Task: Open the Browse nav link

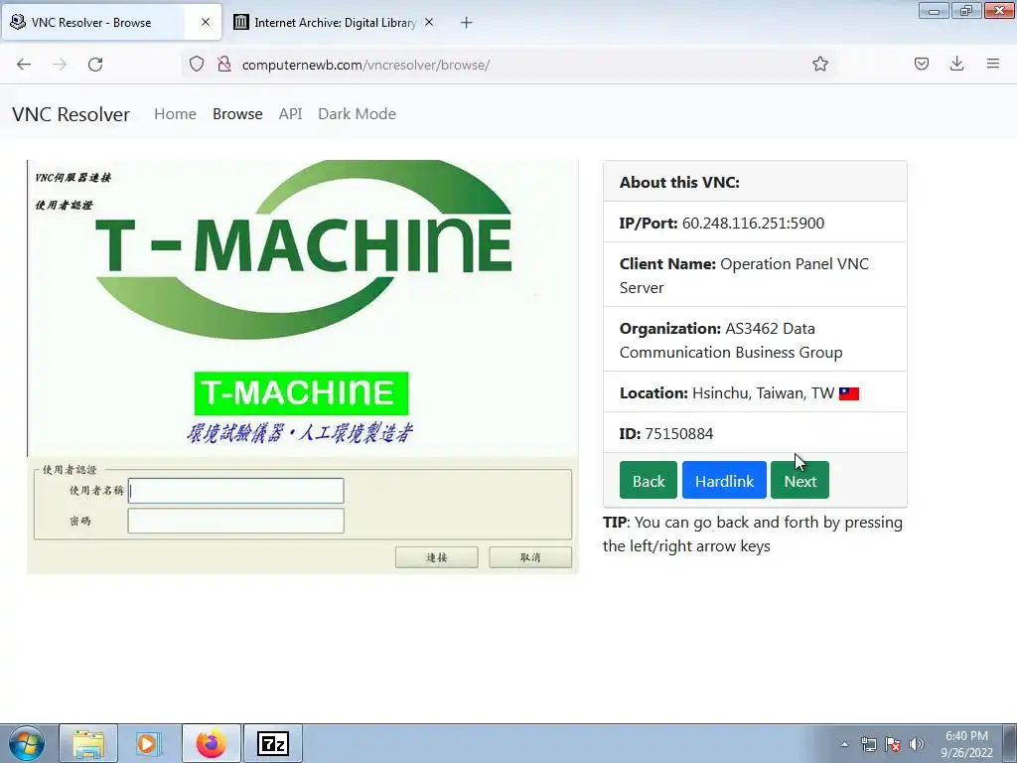Action: 237,113
